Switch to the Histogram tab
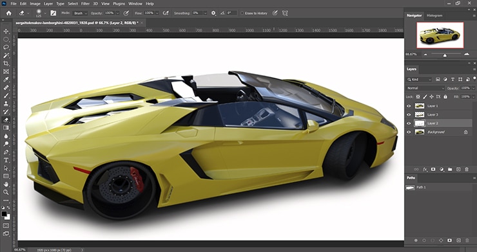This screenshot has width=477, height=252. 434,15
